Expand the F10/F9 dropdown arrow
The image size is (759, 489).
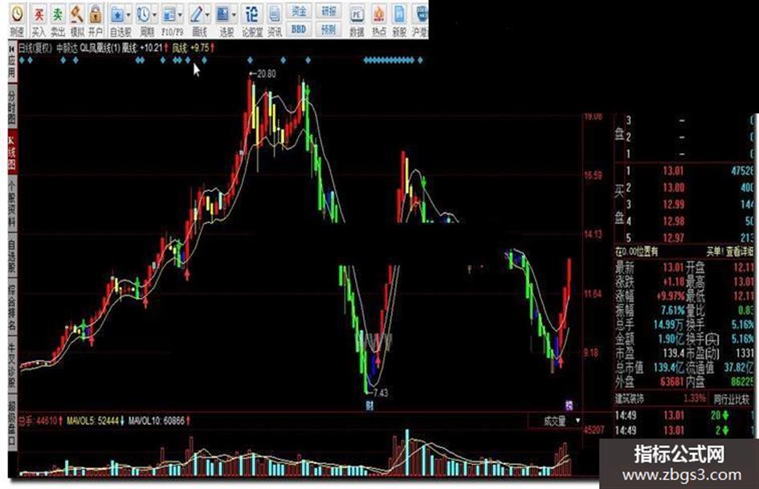(x=180, y=15)
